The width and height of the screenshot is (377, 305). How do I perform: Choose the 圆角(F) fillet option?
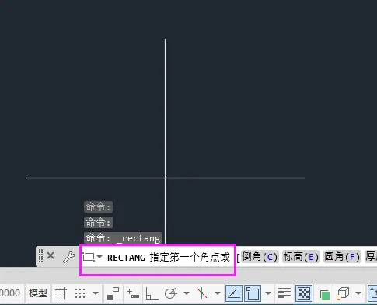(342, 257)
